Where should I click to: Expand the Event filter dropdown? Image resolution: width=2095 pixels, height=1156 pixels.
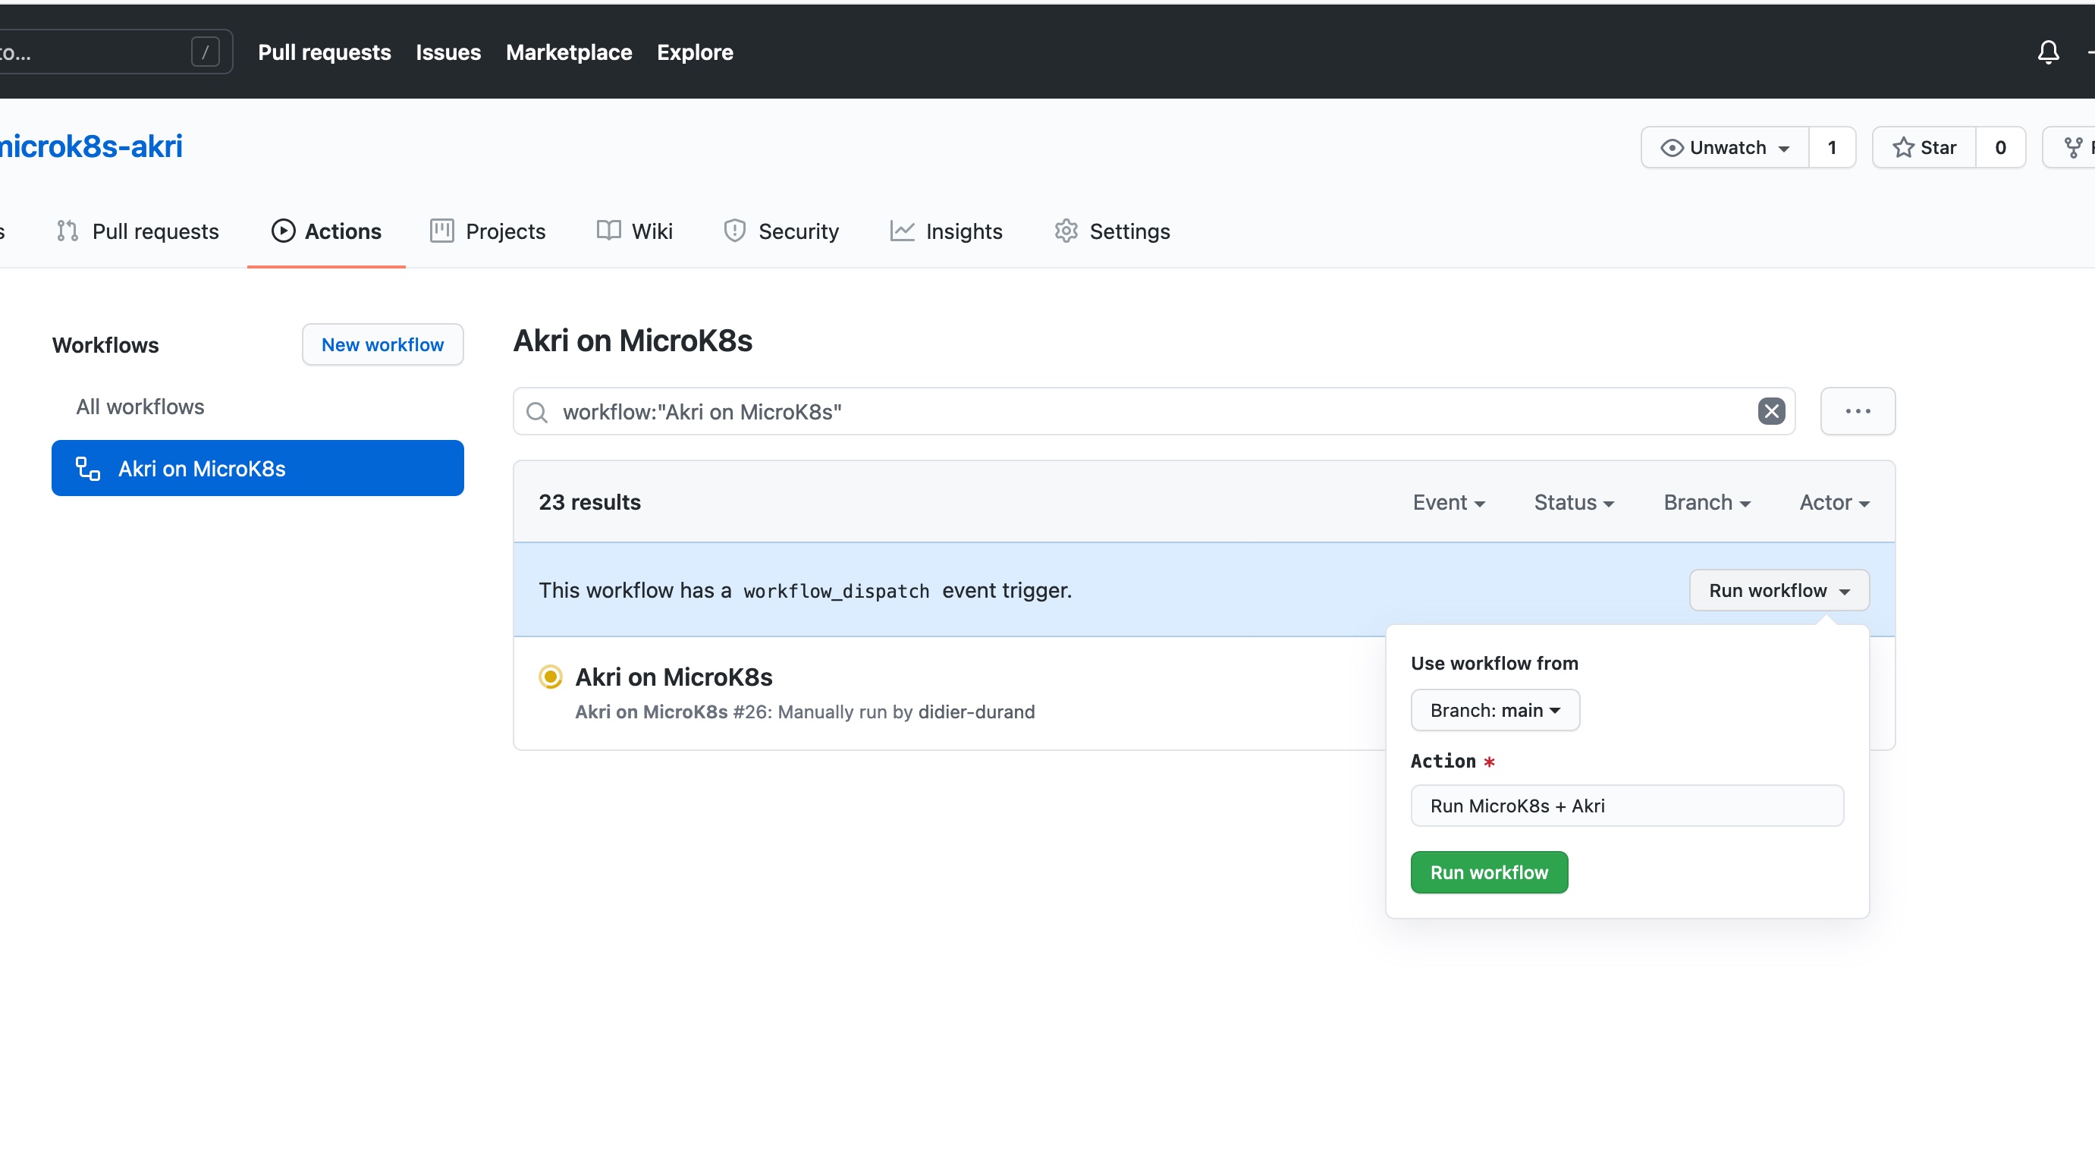pos(1447,501)
